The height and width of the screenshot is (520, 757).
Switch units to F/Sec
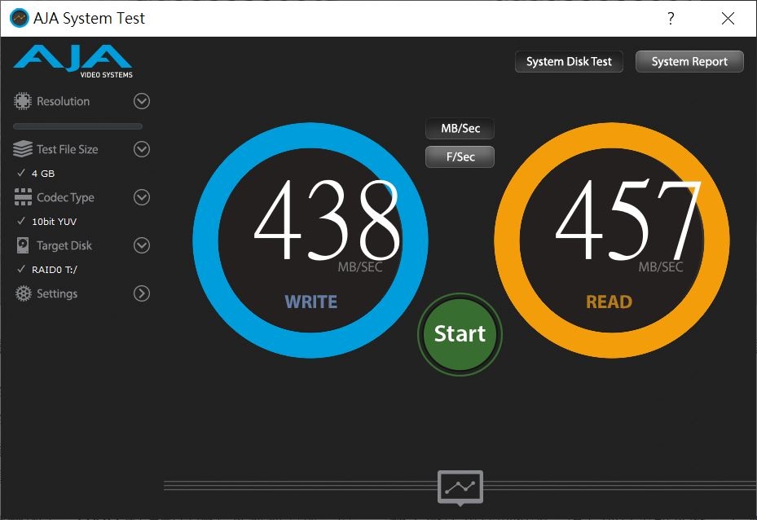(x=460, y=157)
